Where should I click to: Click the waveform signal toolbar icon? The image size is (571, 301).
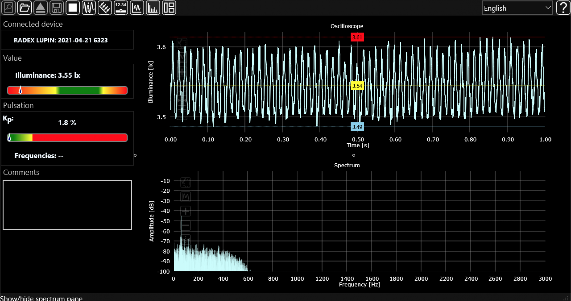89,8
